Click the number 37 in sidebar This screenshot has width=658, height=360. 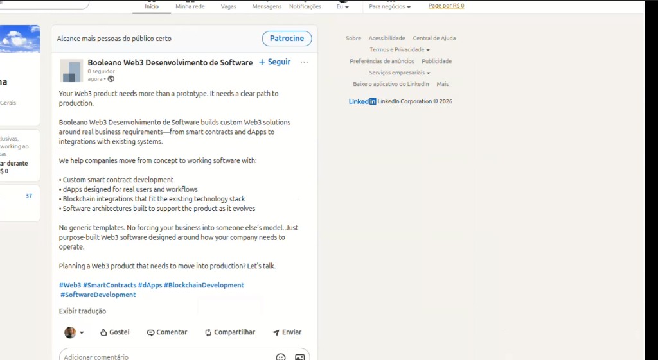click(x=28, y=196)
